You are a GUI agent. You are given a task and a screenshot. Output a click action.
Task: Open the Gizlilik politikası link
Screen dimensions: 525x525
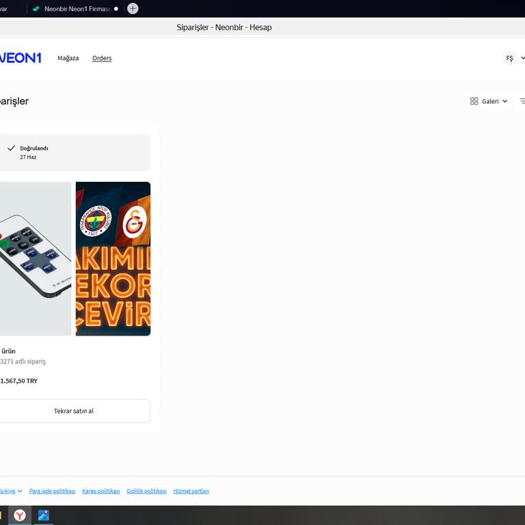[146, 491]
